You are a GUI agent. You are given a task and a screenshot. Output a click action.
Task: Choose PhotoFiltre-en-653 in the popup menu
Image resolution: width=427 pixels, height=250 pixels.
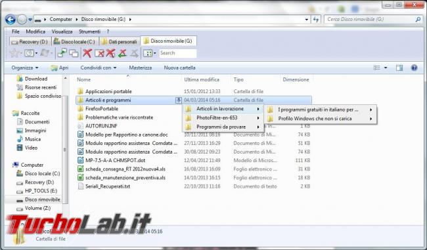click(x=223, y=118)
